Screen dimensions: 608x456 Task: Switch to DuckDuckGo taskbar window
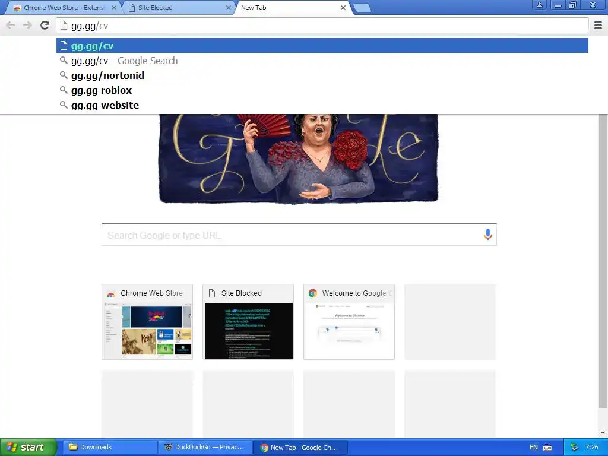(x=205, y=448)
